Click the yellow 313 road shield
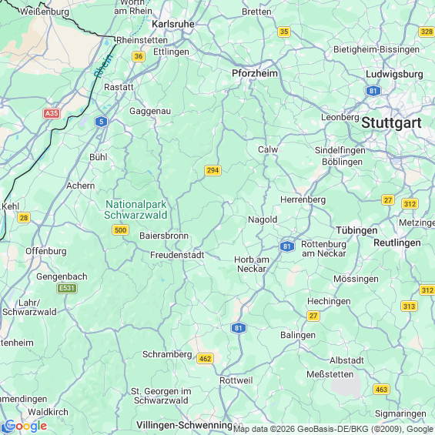Viewport: 435px width, 435px height. click(x=409, y=306)
